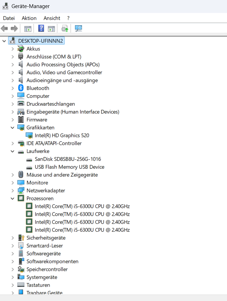Click the Akkus battery icon
The image size is (227, 301).
[x=21, y=49]
